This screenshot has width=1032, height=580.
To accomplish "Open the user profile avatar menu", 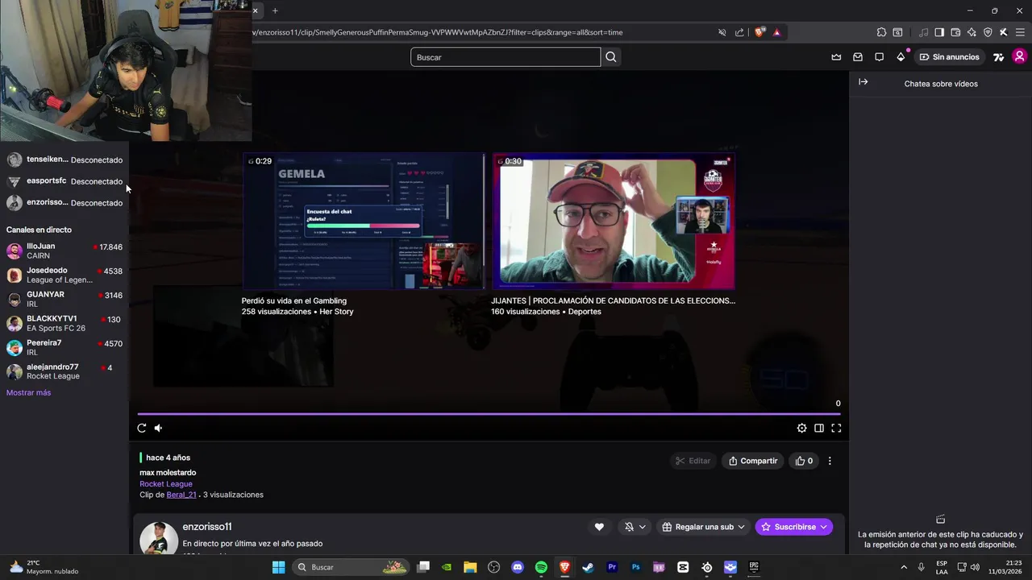I will (x=1020, y=56).
